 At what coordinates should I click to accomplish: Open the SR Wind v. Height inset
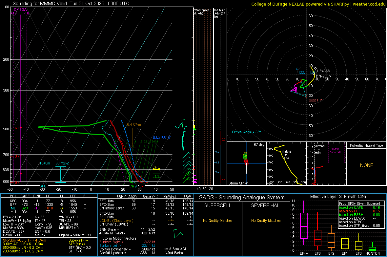click(x=326, y=163)
